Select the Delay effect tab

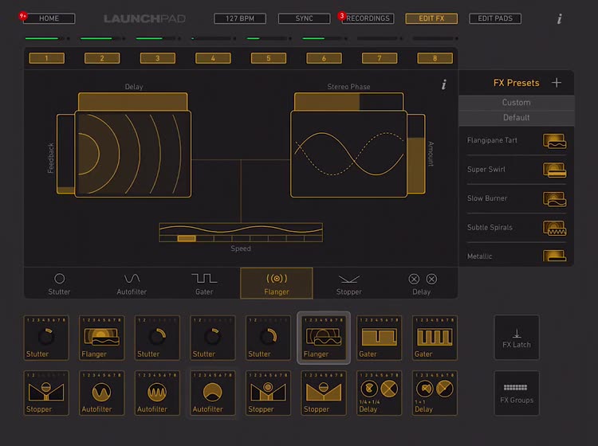[x=422, y=284]
